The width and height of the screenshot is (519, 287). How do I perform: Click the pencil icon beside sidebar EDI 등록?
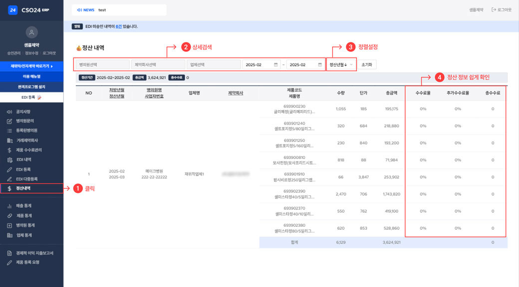(x=9, y=169)
